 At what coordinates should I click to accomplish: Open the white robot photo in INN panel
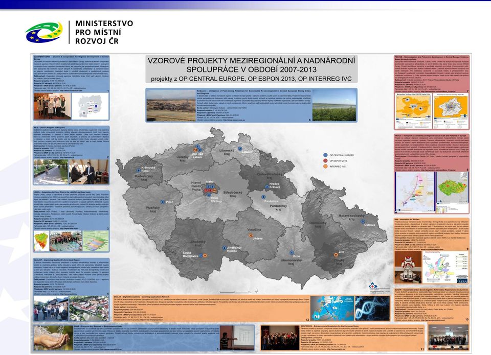(407, 268)
